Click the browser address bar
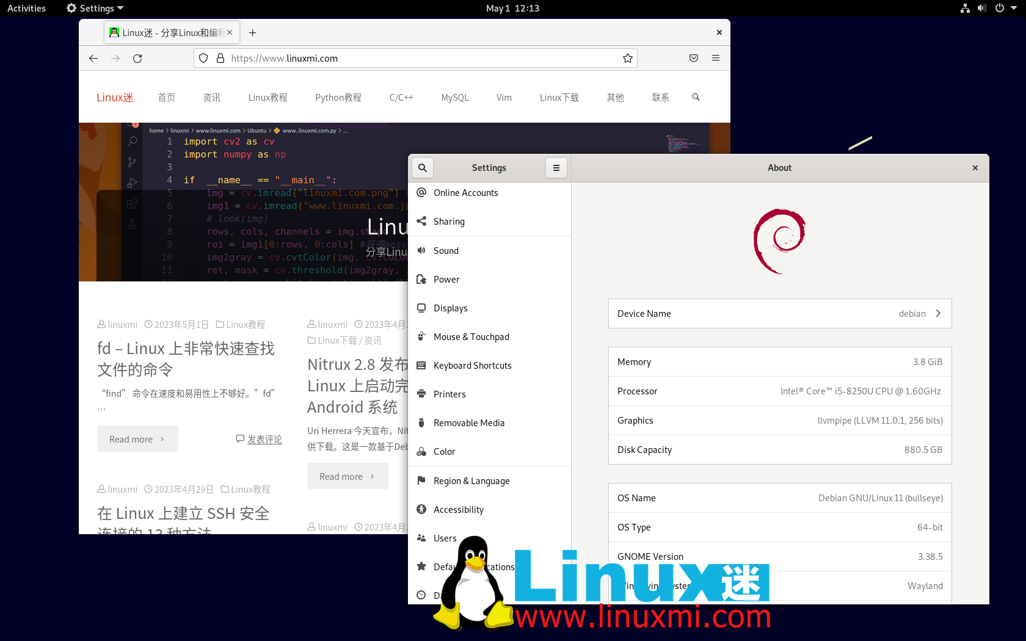Screen dimensions: 1026x641 point(415,59)
